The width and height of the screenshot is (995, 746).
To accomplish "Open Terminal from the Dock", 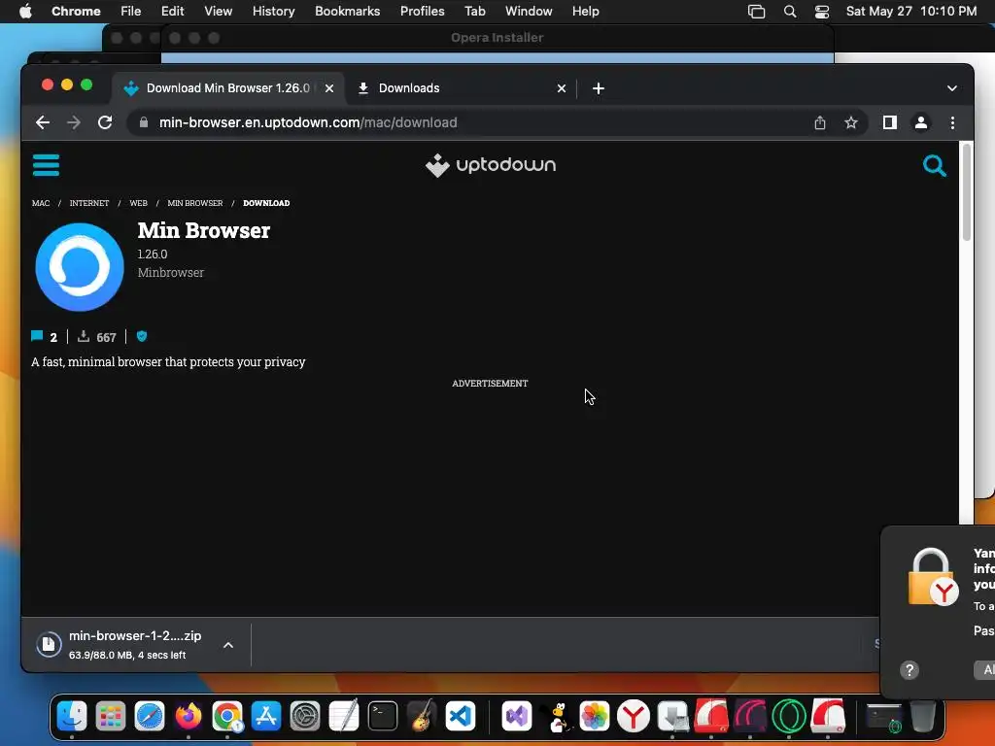I will coord(383,716).
